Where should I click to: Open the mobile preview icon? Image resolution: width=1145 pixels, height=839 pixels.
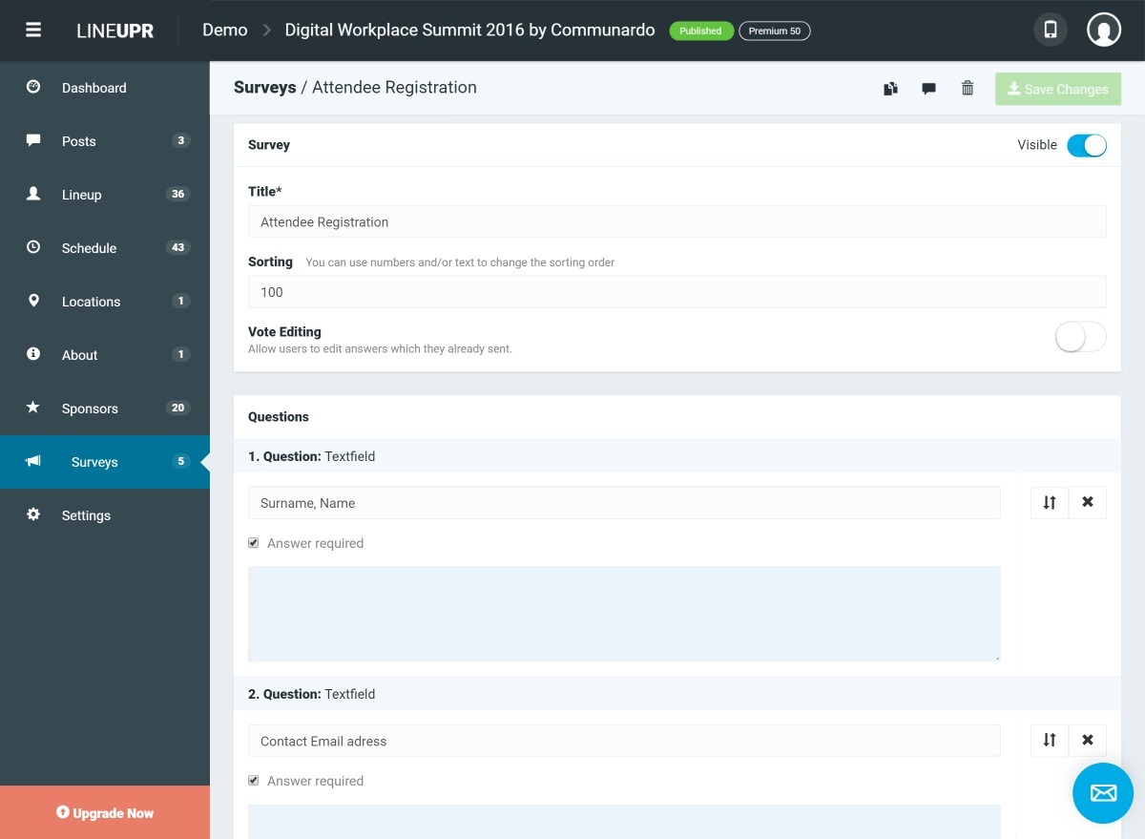(x=1050, y=30)
